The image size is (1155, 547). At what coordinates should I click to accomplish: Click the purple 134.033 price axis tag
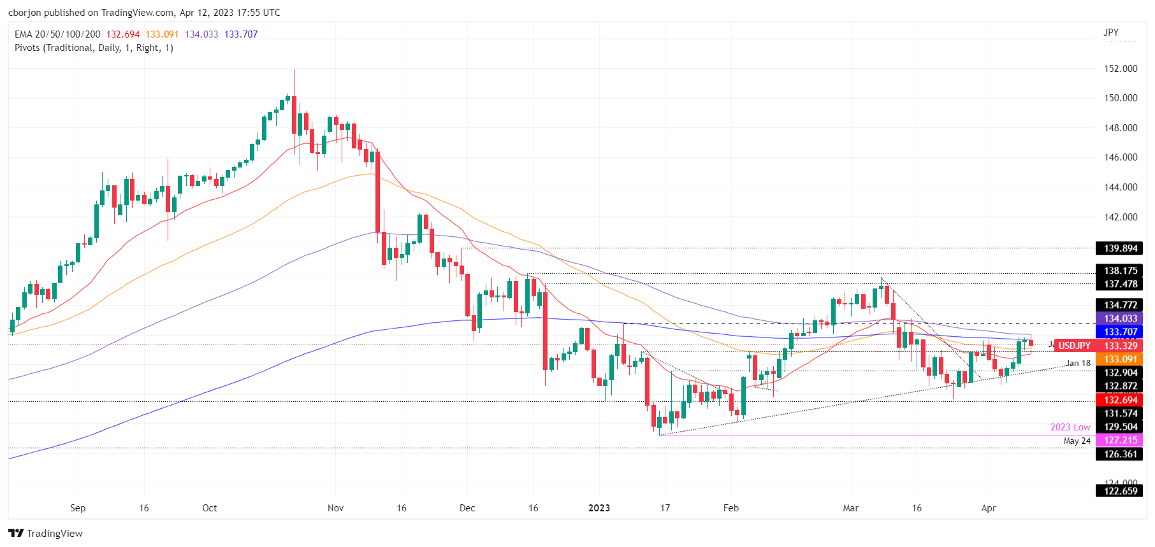[x=1120, y=318]
